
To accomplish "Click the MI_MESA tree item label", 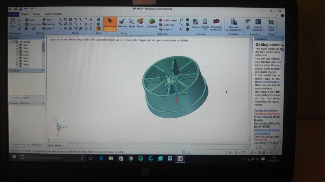I will pos(25,42).
